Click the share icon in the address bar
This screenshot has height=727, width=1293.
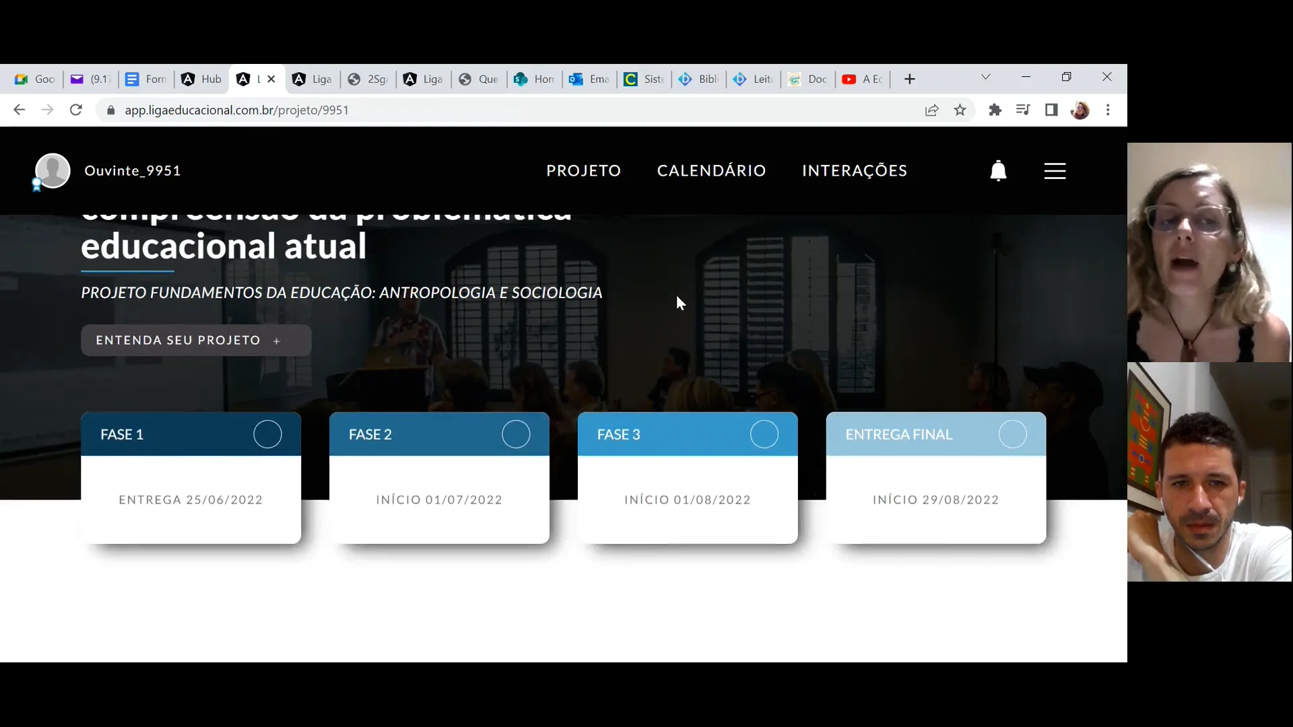click(931, 110)
